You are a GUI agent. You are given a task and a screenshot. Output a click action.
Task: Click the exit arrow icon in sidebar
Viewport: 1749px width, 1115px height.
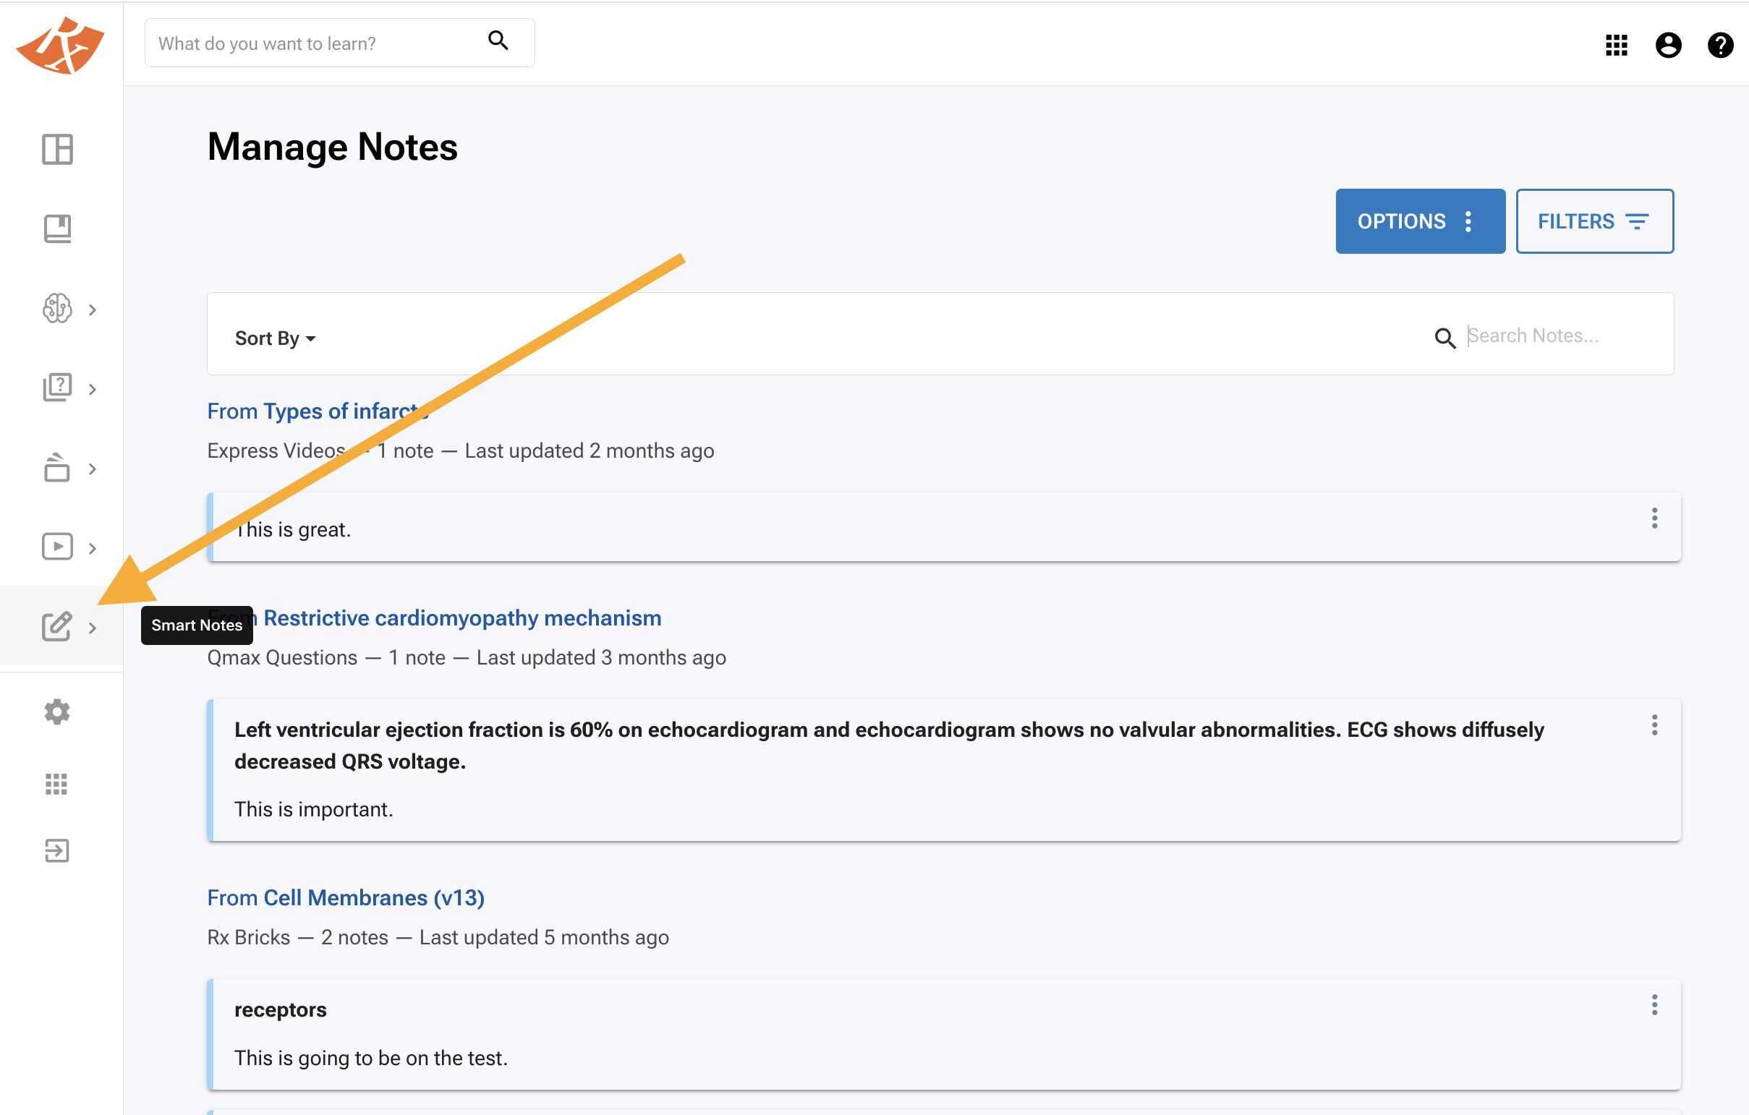(x=57, y=851)
